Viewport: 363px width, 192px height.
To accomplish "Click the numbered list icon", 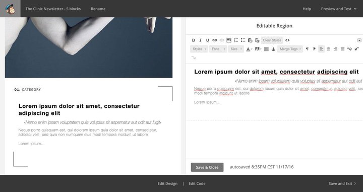I will coord(236,40).
